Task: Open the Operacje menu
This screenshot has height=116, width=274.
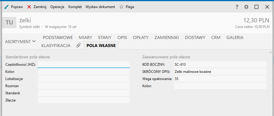Action: click(57, 7)
